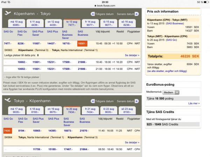Select the 7435 SAS Go return fare
This screenshot has width=210, height=157.
click(x=7, y=130)
